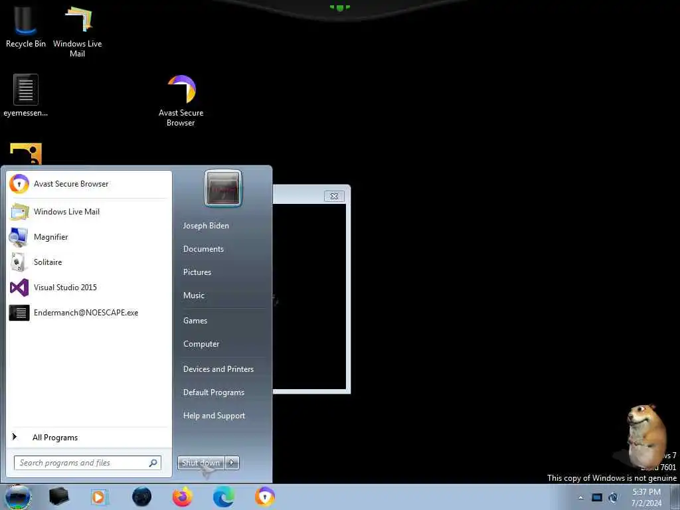Open Devices and Printers

click(x=218, y=369)
